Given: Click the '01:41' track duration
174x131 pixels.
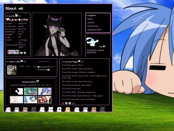Looking at the screenshot, I should [x=53, y=67].
